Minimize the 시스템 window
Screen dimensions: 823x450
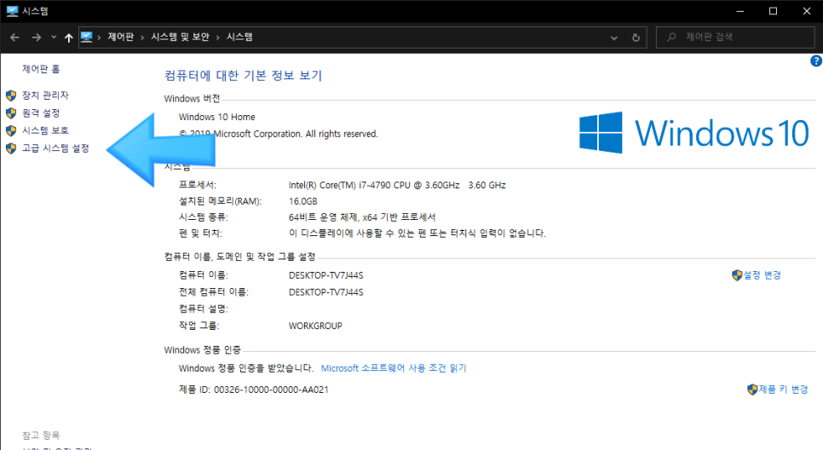[x=740, y=11]
